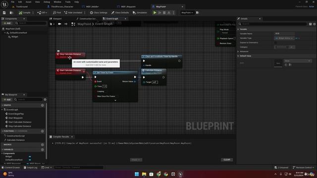Screen dimensions: 317x178
Task: Click the Browse to asset icon
Action: pos(11,13)
